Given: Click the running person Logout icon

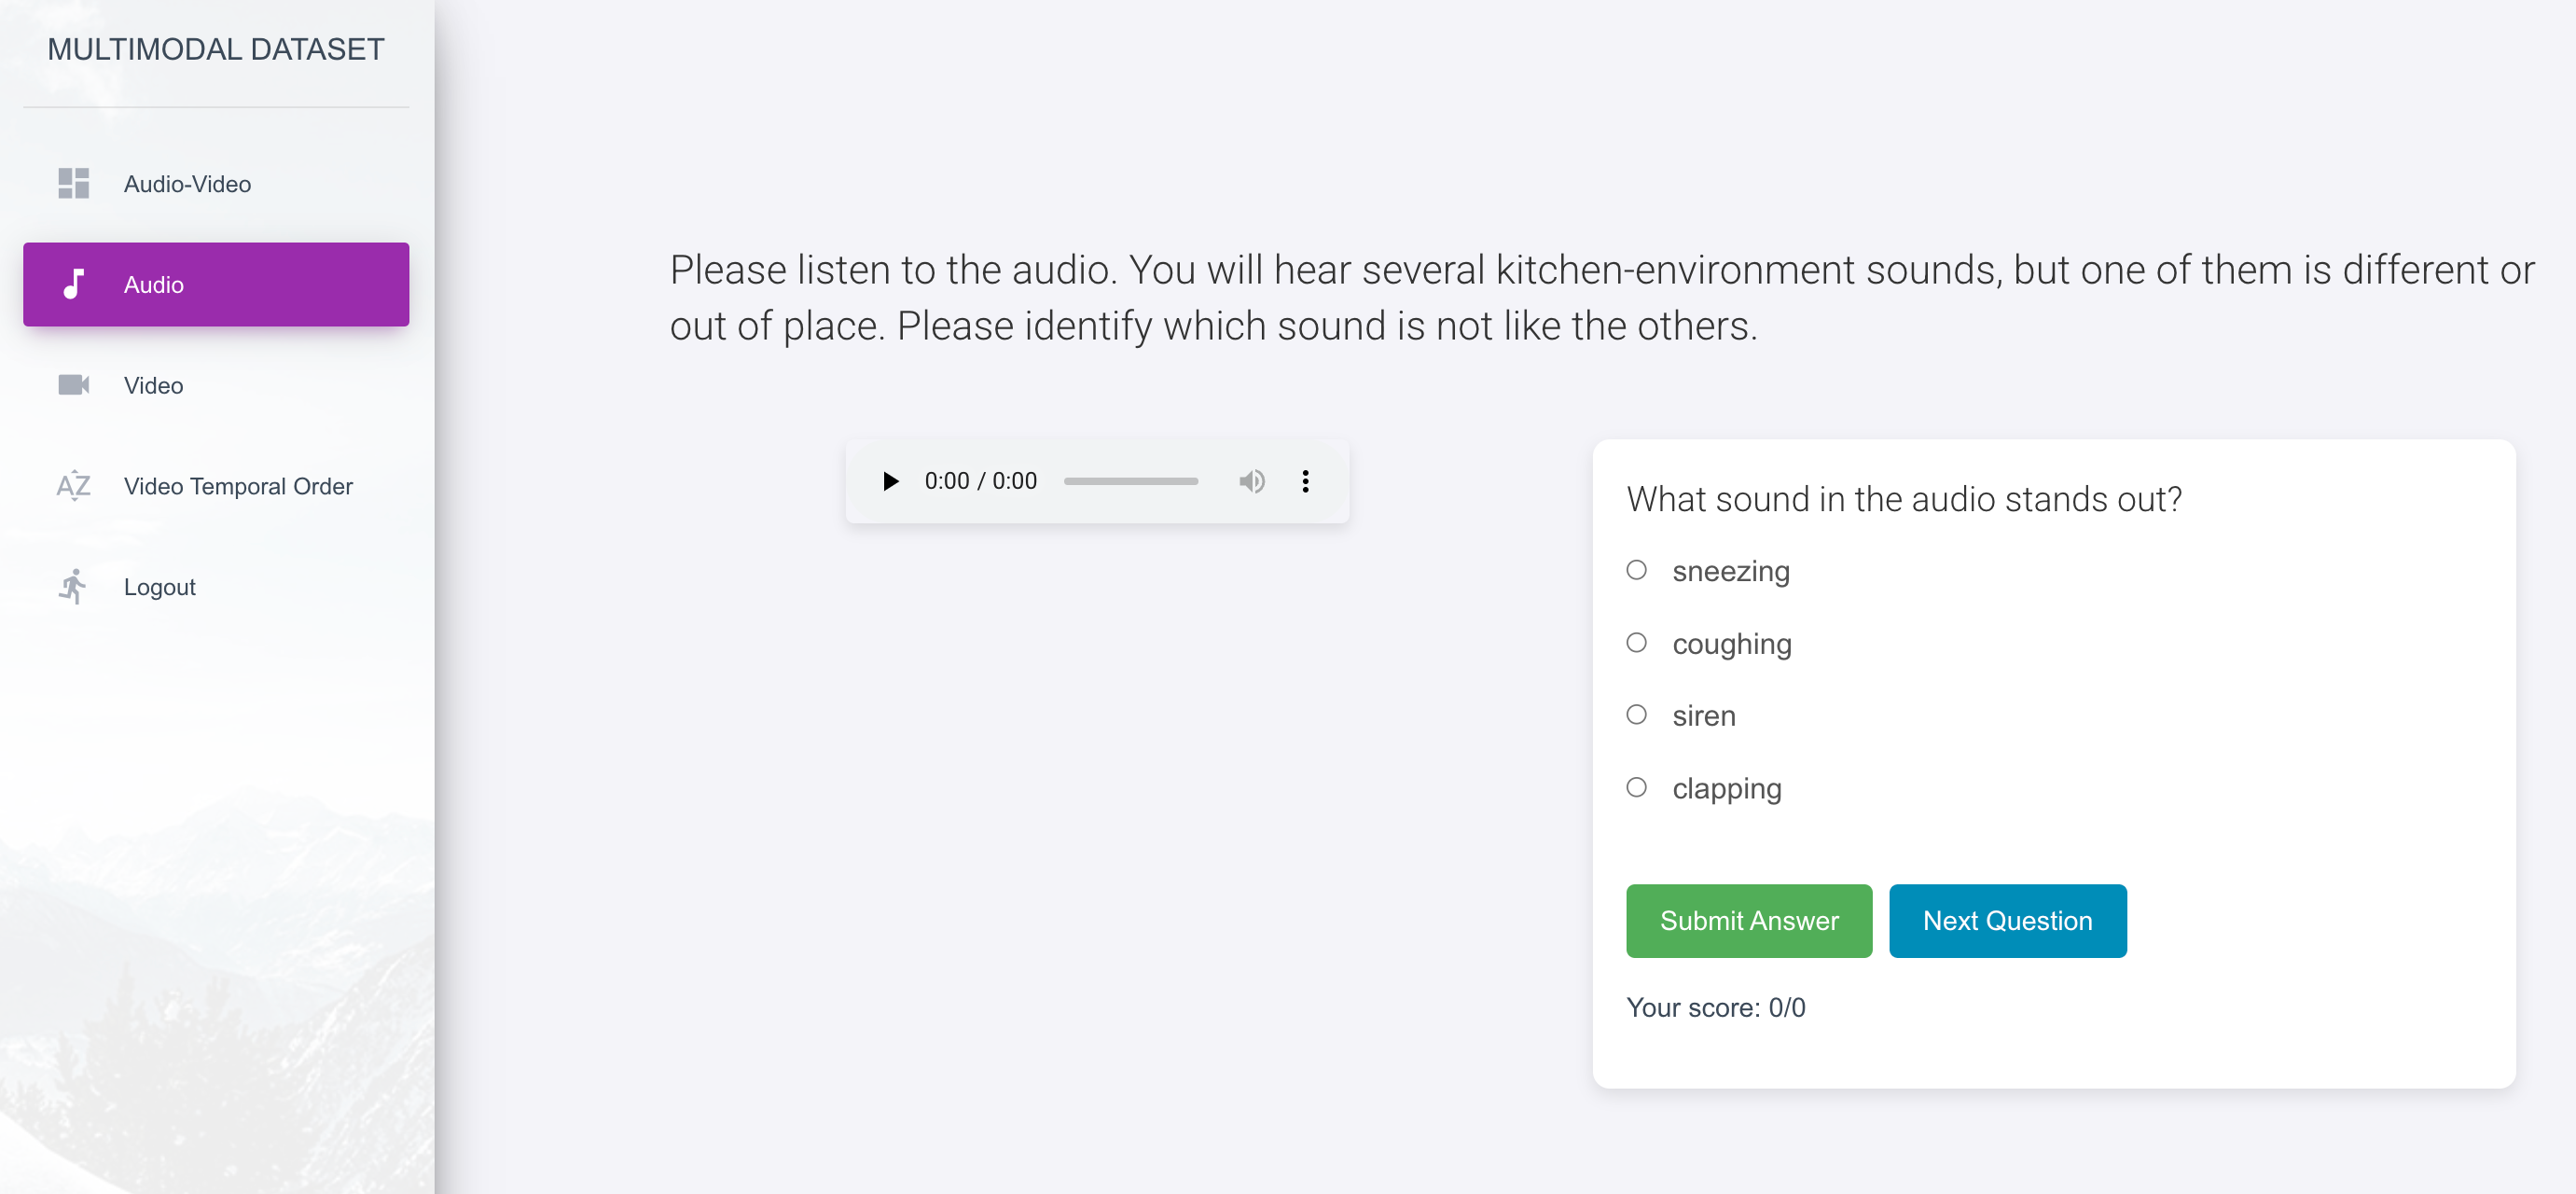Looking at the screenshot, I should (x=73, y=587).
